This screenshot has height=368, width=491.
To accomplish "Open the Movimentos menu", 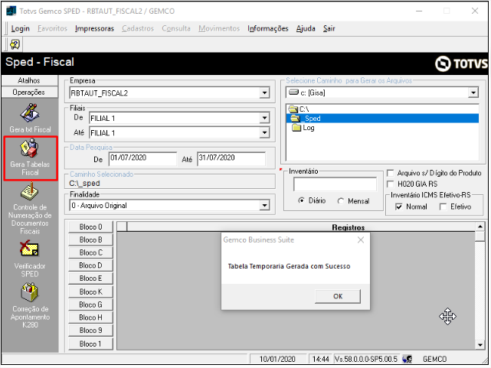I will point(219,28).
